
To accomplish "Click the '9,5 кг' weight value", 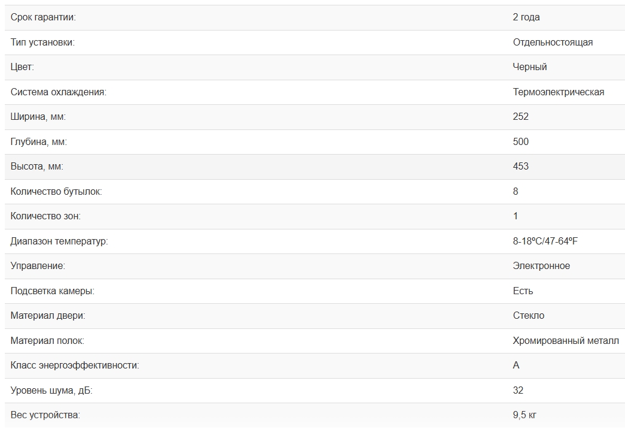I will [526, 415].
